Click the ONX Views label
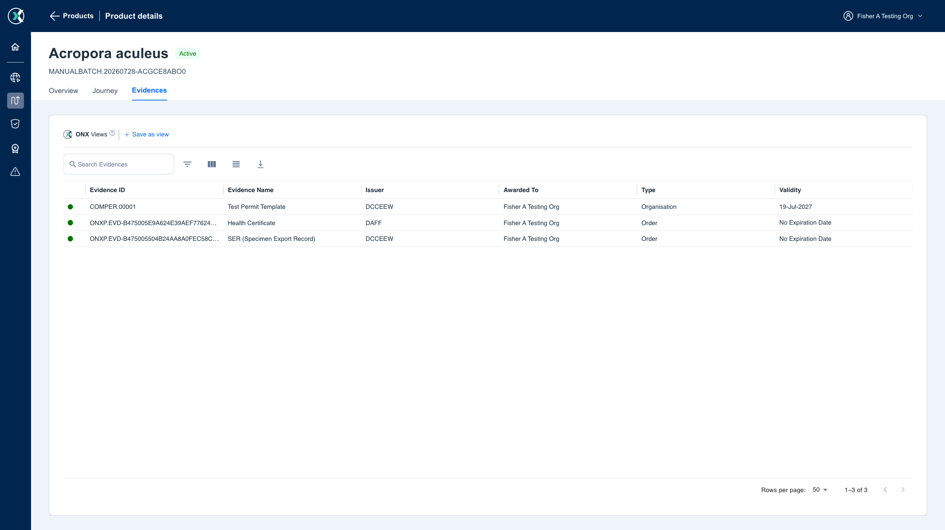The height and width of the screenshot is (530, 945). pos(91,134)
